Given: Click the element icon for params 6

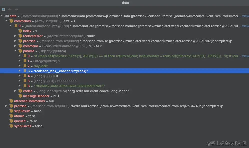Looking at the screenshot, I should 25,86.
